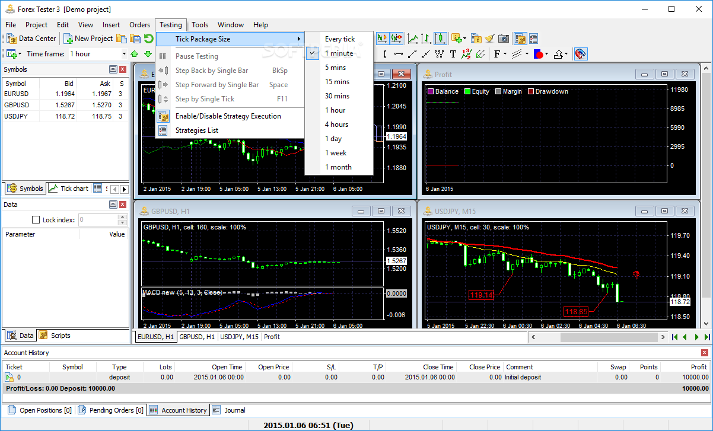Choose 1 month tick package size

[339, 167]
